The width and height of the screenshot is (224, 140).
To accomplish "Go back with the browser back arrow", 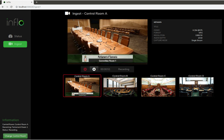I will [3, 7].
